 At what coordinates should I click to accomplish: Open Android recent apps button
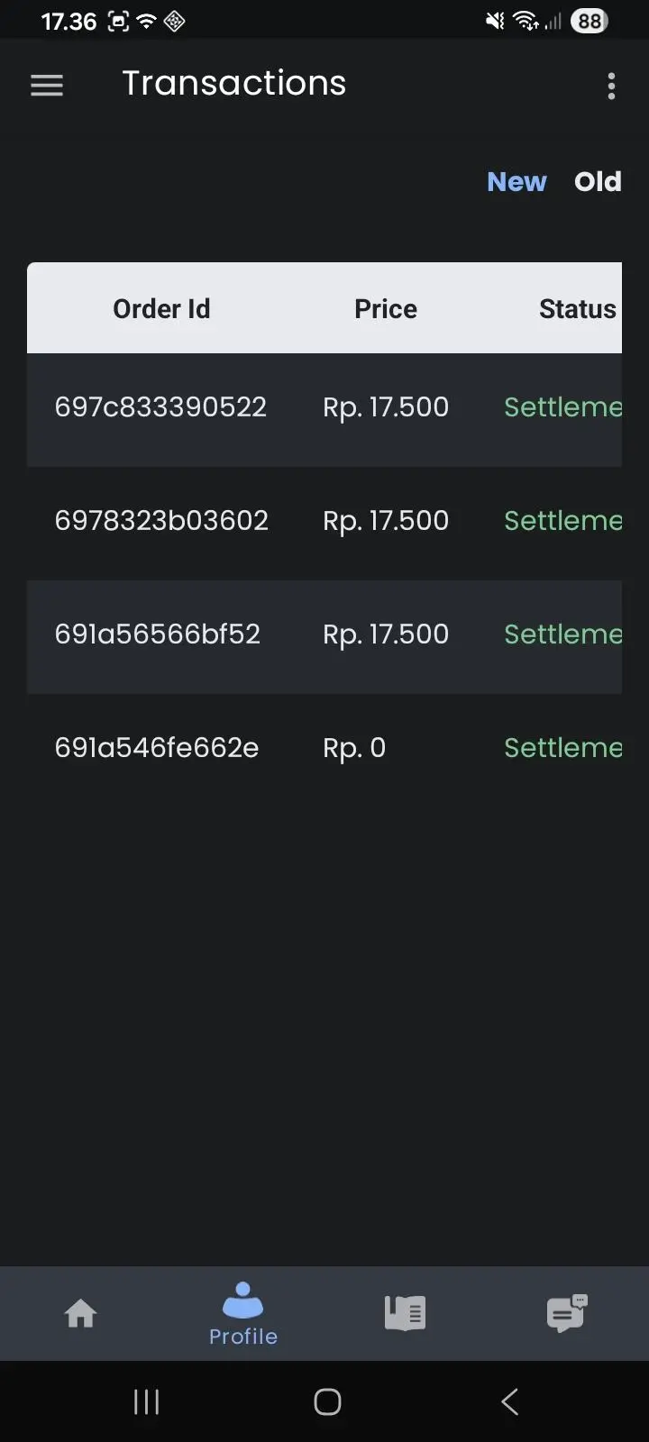[146, 1401]
